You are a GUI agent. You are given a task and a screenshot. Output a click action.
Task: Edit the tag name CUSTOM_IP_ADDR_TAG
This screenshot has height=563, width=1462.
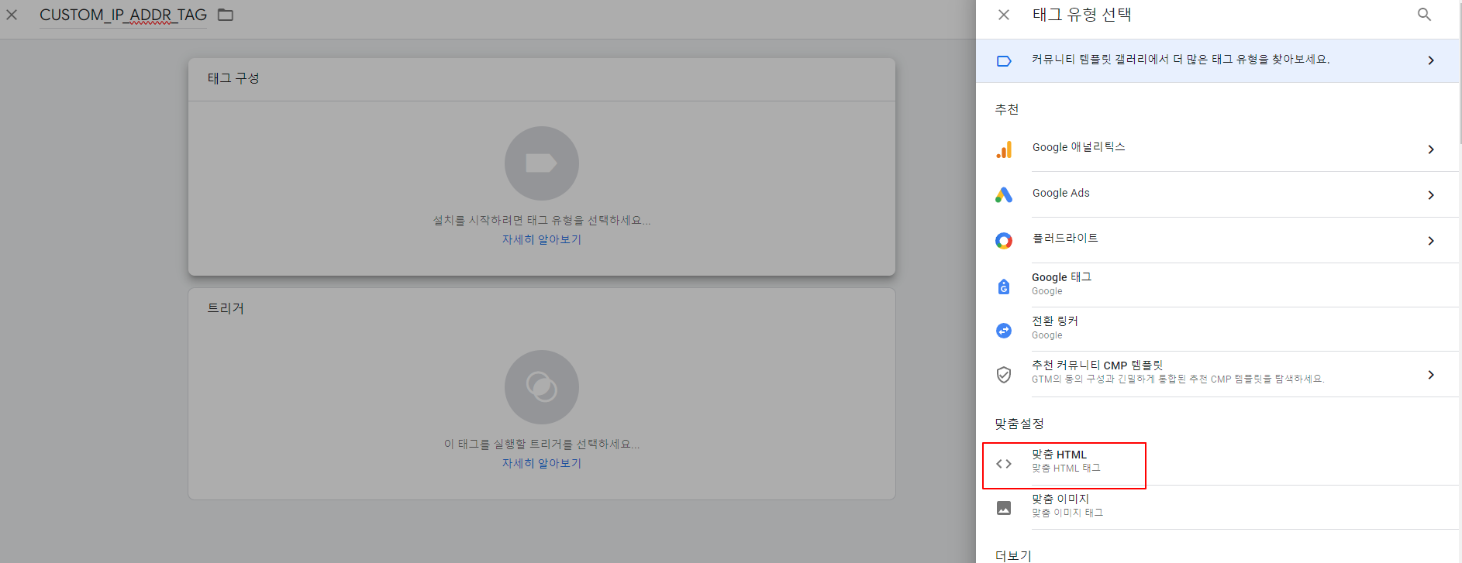[x=123, y=15]
